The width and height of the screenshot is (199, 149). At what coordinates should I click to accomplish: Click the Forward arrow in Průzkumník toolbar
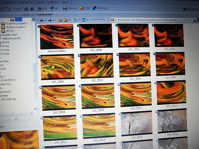click(50, 20)
